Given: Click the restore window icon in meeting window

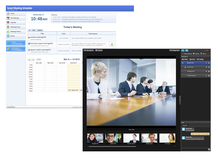Looking at the screenshot, I should coord(207,50).
